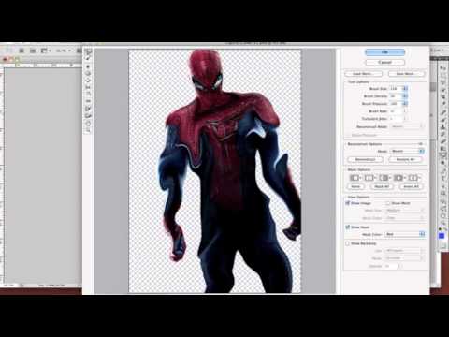The width and height of the screenshot is (449, 337).
Task: Select the Zoom tool in Liquify
Action: tap(89, 129)
